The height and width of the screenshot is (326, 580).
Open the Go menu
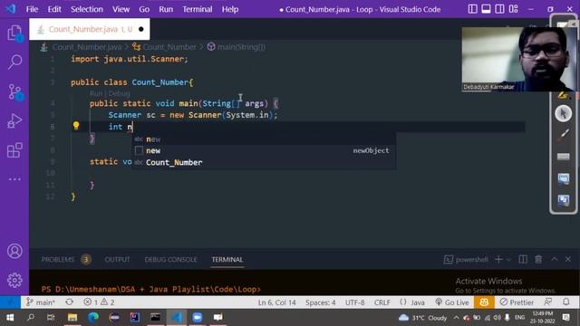coord(144,9)
